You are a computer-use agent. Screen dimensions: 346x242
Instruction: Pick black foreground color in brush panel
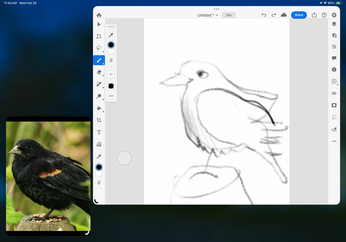(111, 45)
